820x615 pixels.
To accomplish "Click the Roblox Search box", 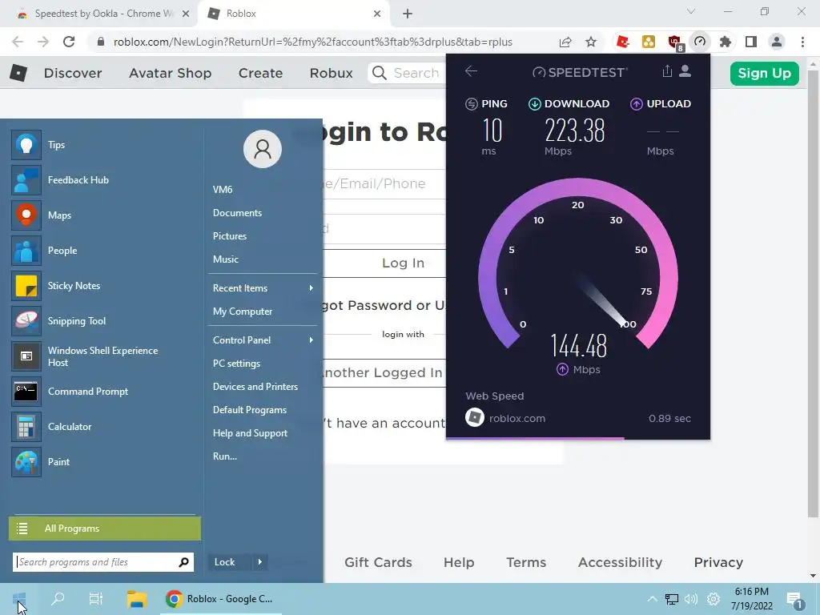I will coord(407,73).
